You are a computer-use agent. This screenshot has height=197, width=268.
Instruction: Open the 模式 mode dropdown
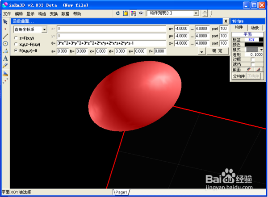[x=261, y=50]
